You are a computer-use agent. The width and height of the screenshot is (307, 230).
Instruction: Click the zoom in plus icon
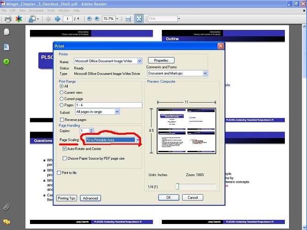[x=97, y=19]
